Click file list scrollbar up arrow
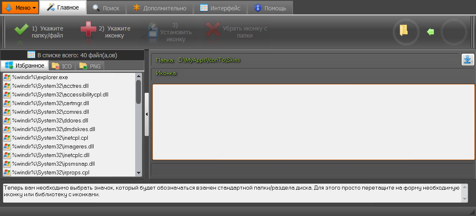This screenshot has height=216, width=476. click(x=139, y=76)
